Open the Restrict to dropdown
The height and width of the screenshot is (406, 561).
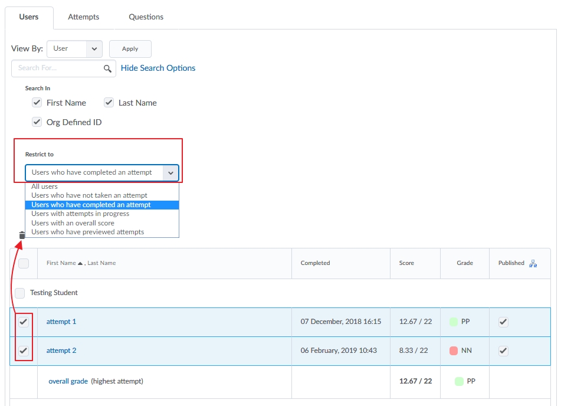pos(102,172)
